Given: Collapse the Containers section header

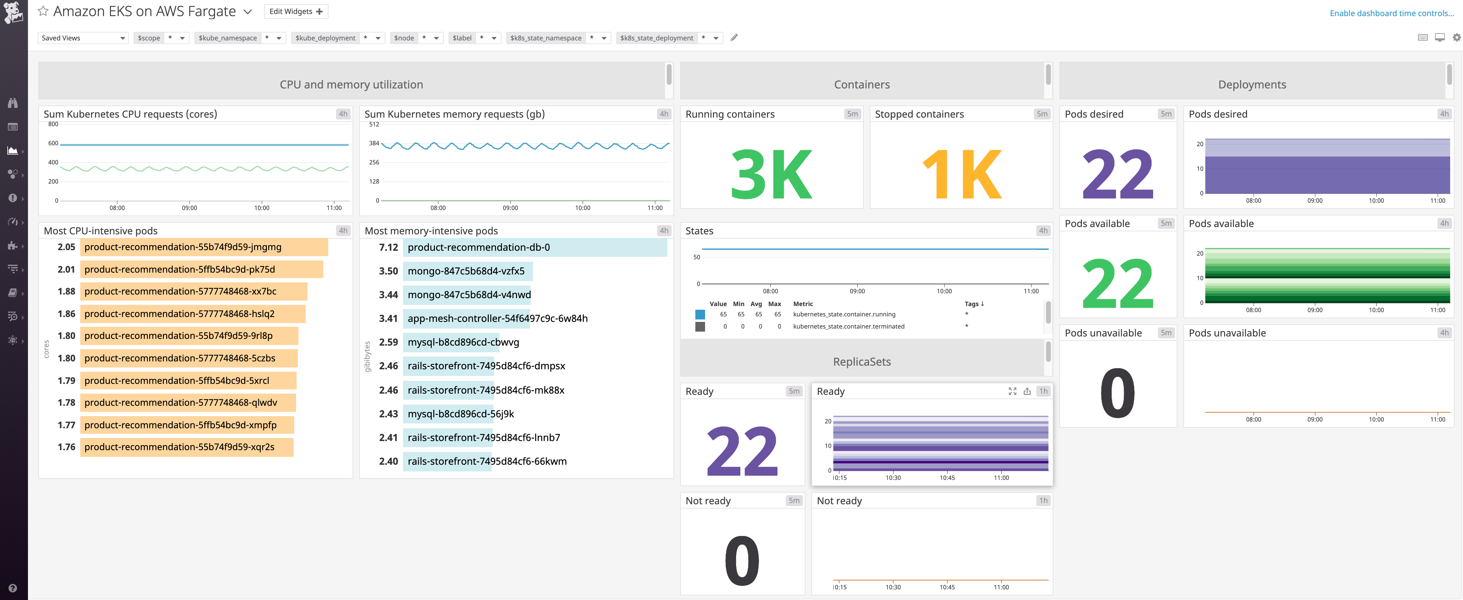Looking at the screenshot, I should click(x=862, y=84).
